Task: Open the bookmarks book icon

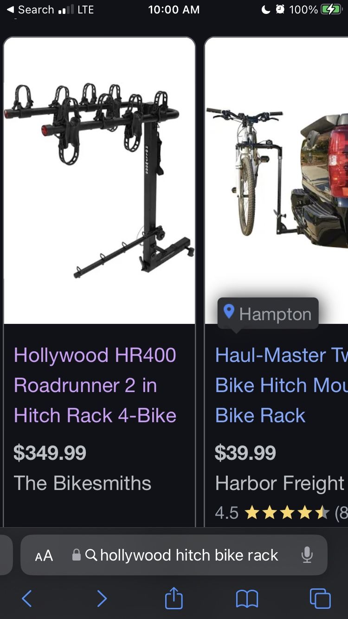Action: pos(247,599)
